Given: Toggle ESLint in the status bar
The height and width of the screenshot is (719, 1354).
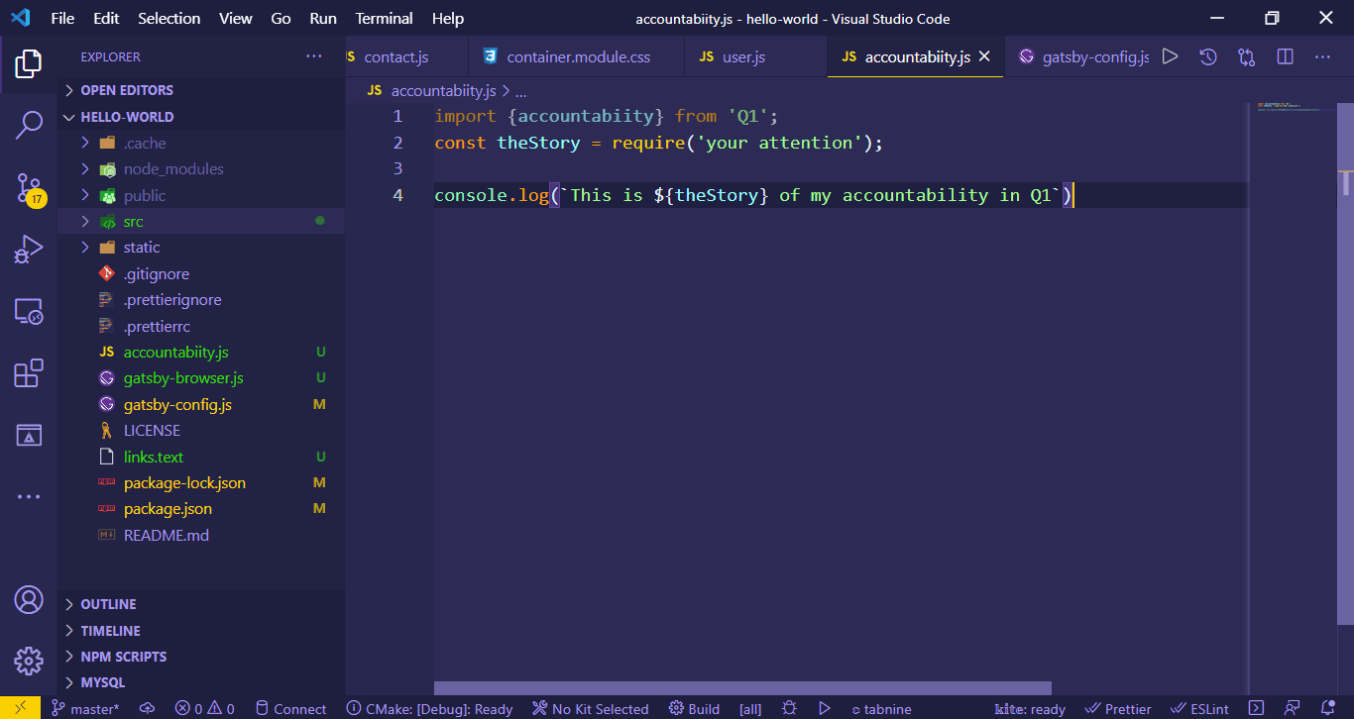Looking at the screenshot, I should [x=1199, y=709].
